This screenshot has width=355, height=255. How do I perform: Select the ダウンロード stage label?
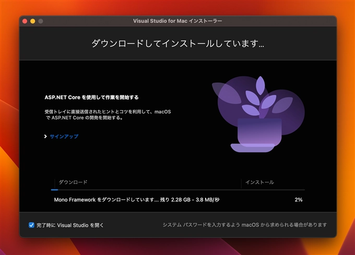pos(73,182)
